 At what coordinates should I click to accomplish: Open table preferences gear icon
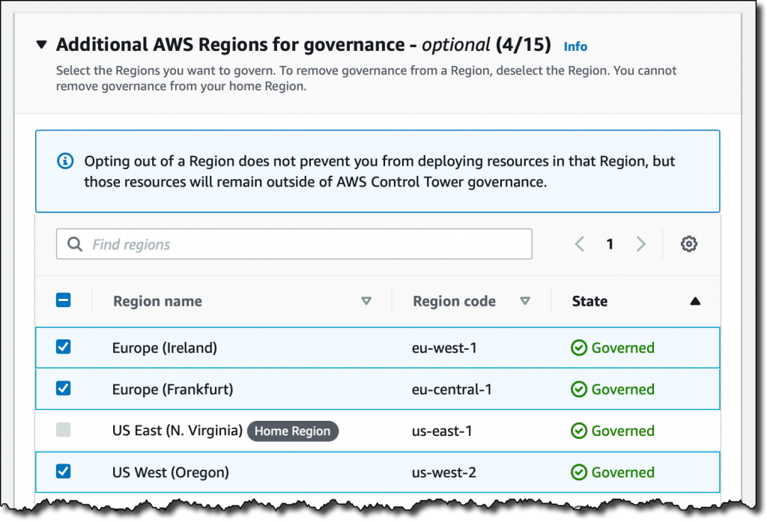point(689,243)
